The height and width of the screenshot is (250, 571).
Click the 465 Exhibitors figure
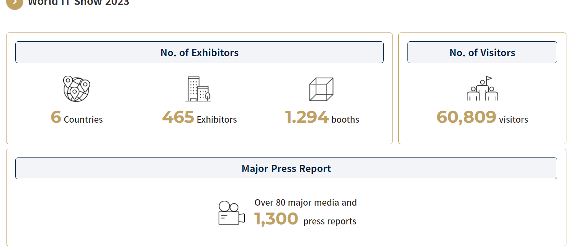[x=199, y=118]
